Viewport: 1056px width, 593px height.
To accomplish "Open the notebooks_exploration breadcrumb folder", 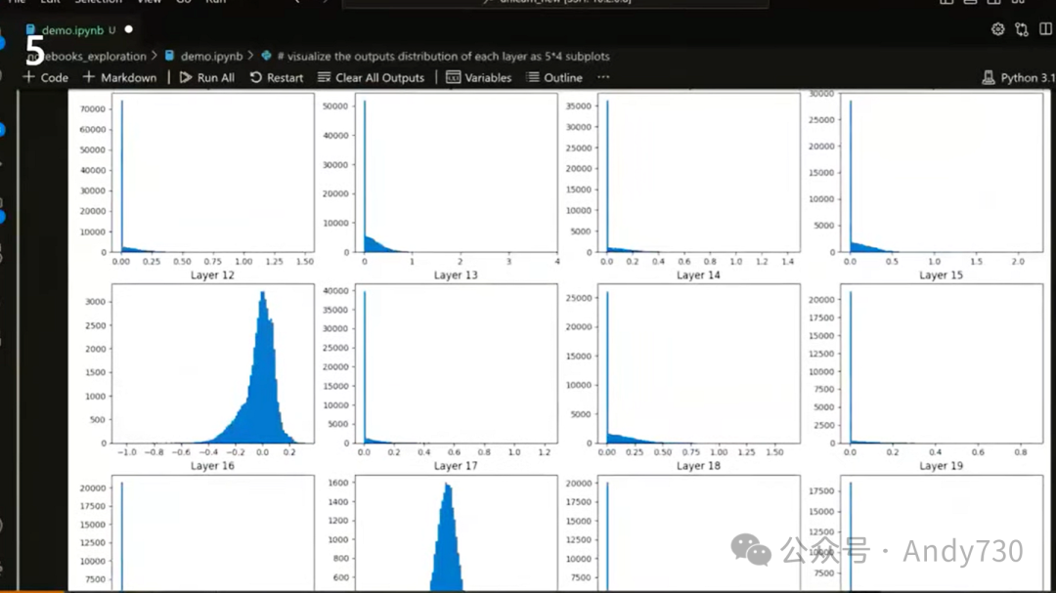I will tap(88, 57).
